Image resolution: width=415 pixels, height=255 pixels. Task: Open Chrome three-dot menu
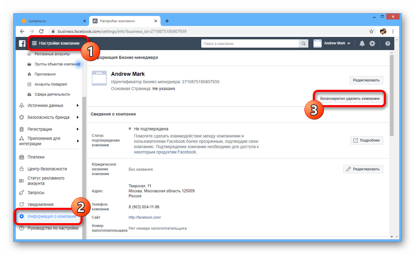coord(393,31)
